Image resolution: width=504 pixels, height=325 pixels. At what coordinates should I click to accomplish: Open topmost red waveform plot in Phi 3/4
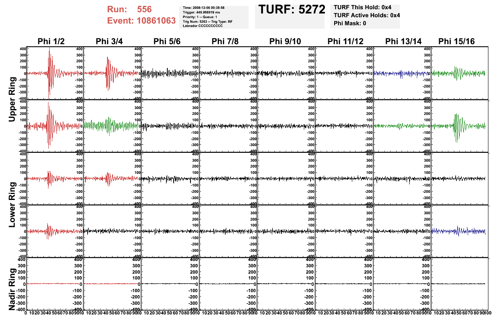(x=112, y=73)
